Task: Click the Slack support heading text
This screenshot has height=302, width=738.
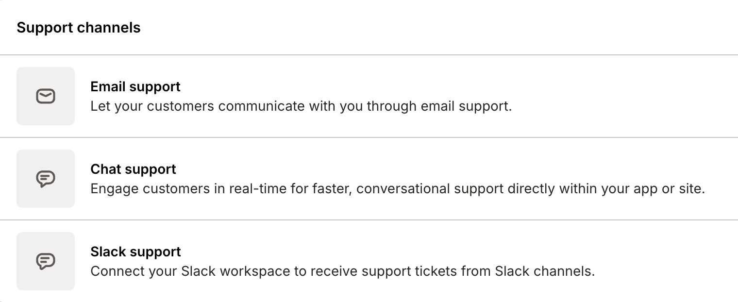Action: point(135,252)
